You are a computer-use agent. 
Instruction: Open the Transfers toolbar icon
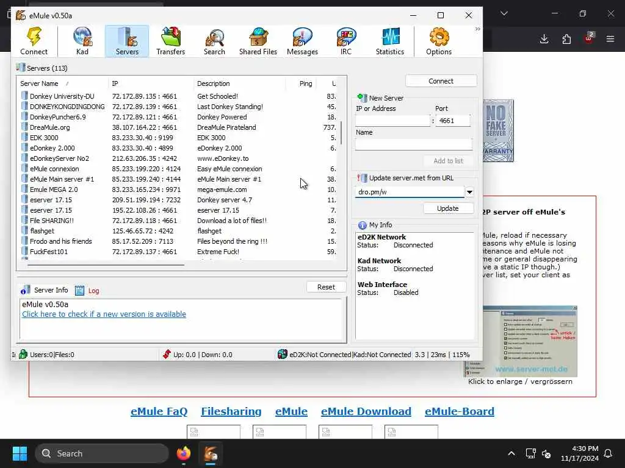[171, 41]
